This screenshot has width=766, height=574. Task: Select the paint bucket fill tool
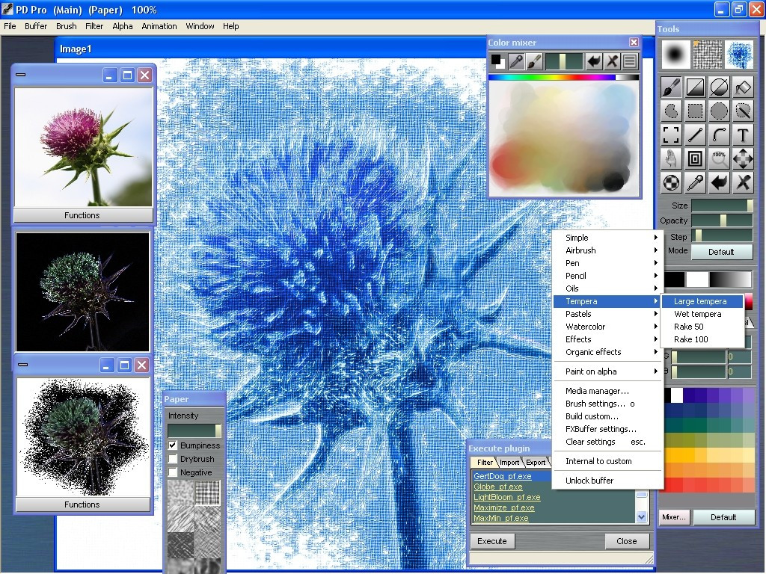point(743,88)
